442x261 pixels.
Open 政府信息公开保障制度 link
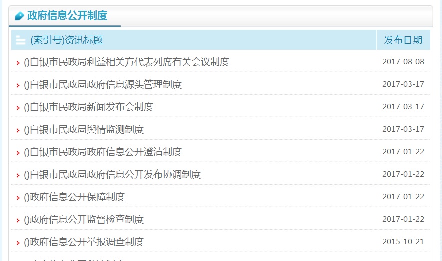click(x=74, y=197)
